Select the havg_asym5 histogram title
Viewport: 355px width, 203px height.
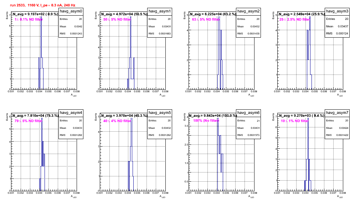tap(160, 113)
